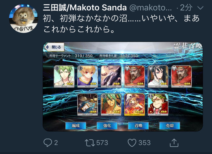This screenshot has width=212, height=154.
Task: Click the reply speech bubble icon
Action: point(47,143)
